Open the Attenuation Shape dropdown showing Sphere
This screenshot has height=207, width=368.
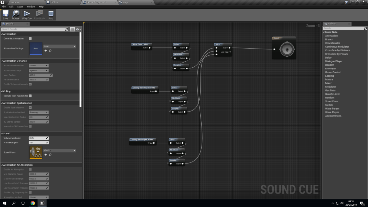click(x=38, y=70)
